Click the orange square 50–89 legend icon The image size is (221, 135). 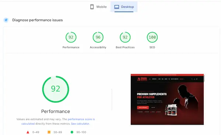click(x=49, y=132)
